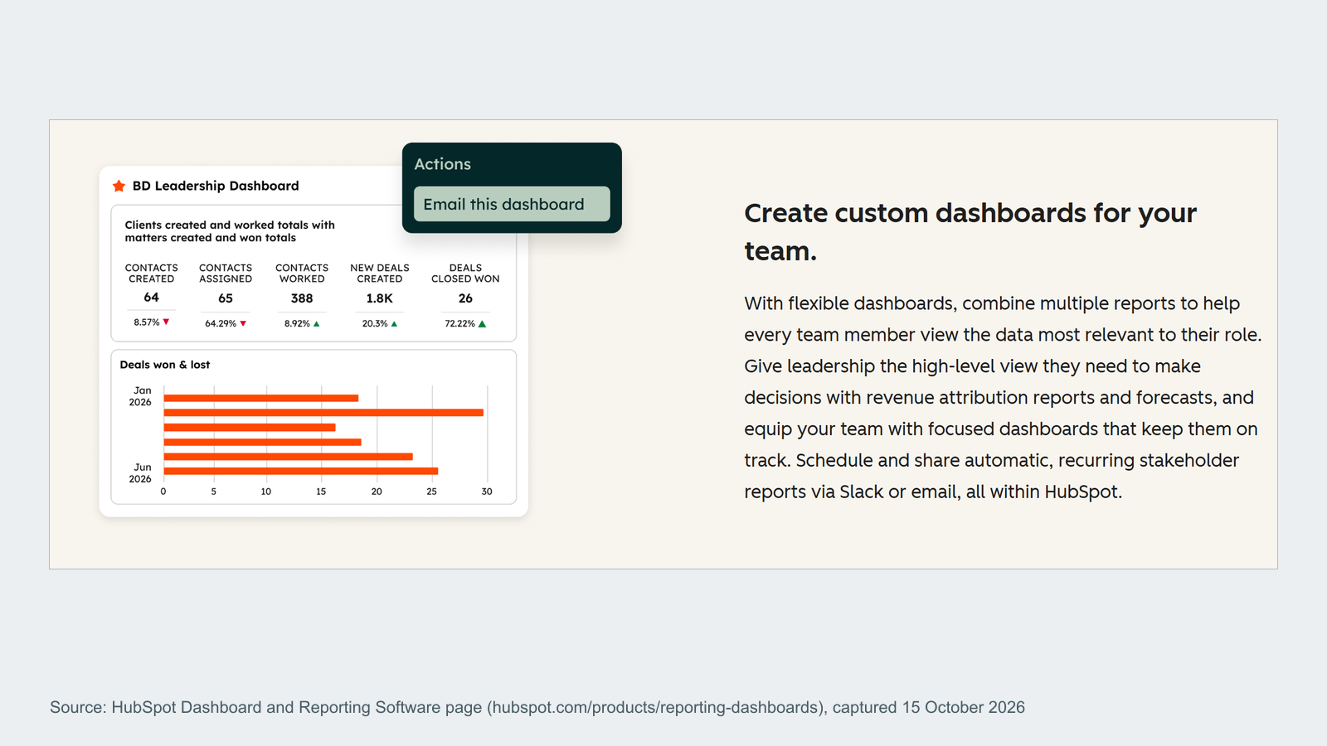Click the Actions menu header
1327x746 pixels.
pos(443,164)
